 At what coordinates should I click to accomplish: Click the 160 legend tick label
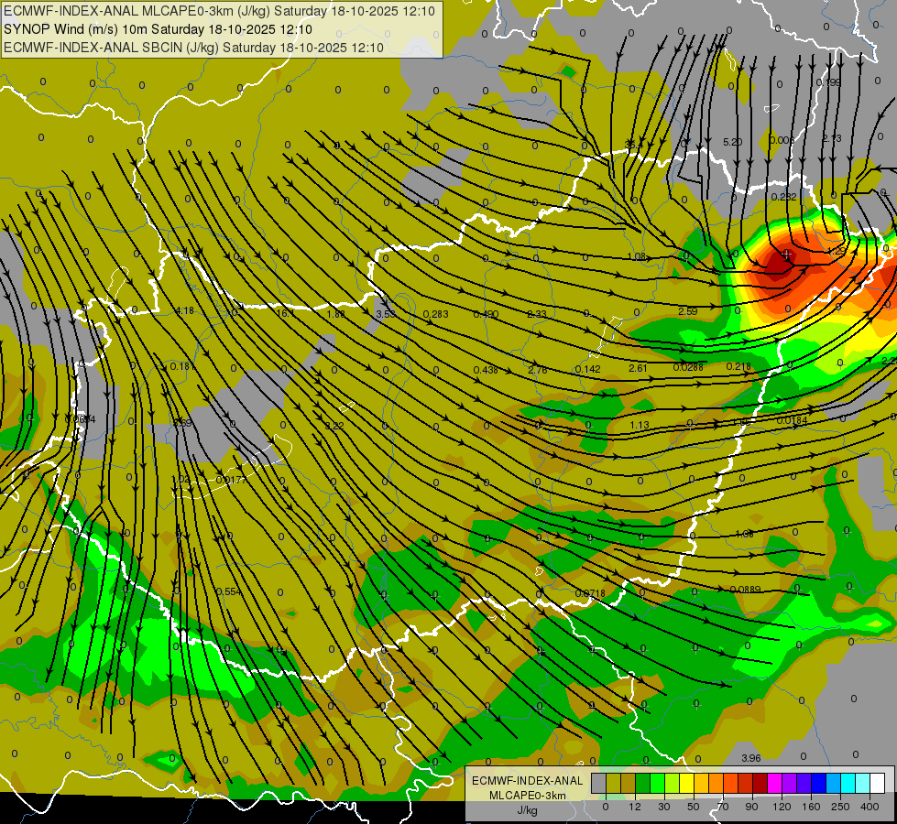pos(811,807)
